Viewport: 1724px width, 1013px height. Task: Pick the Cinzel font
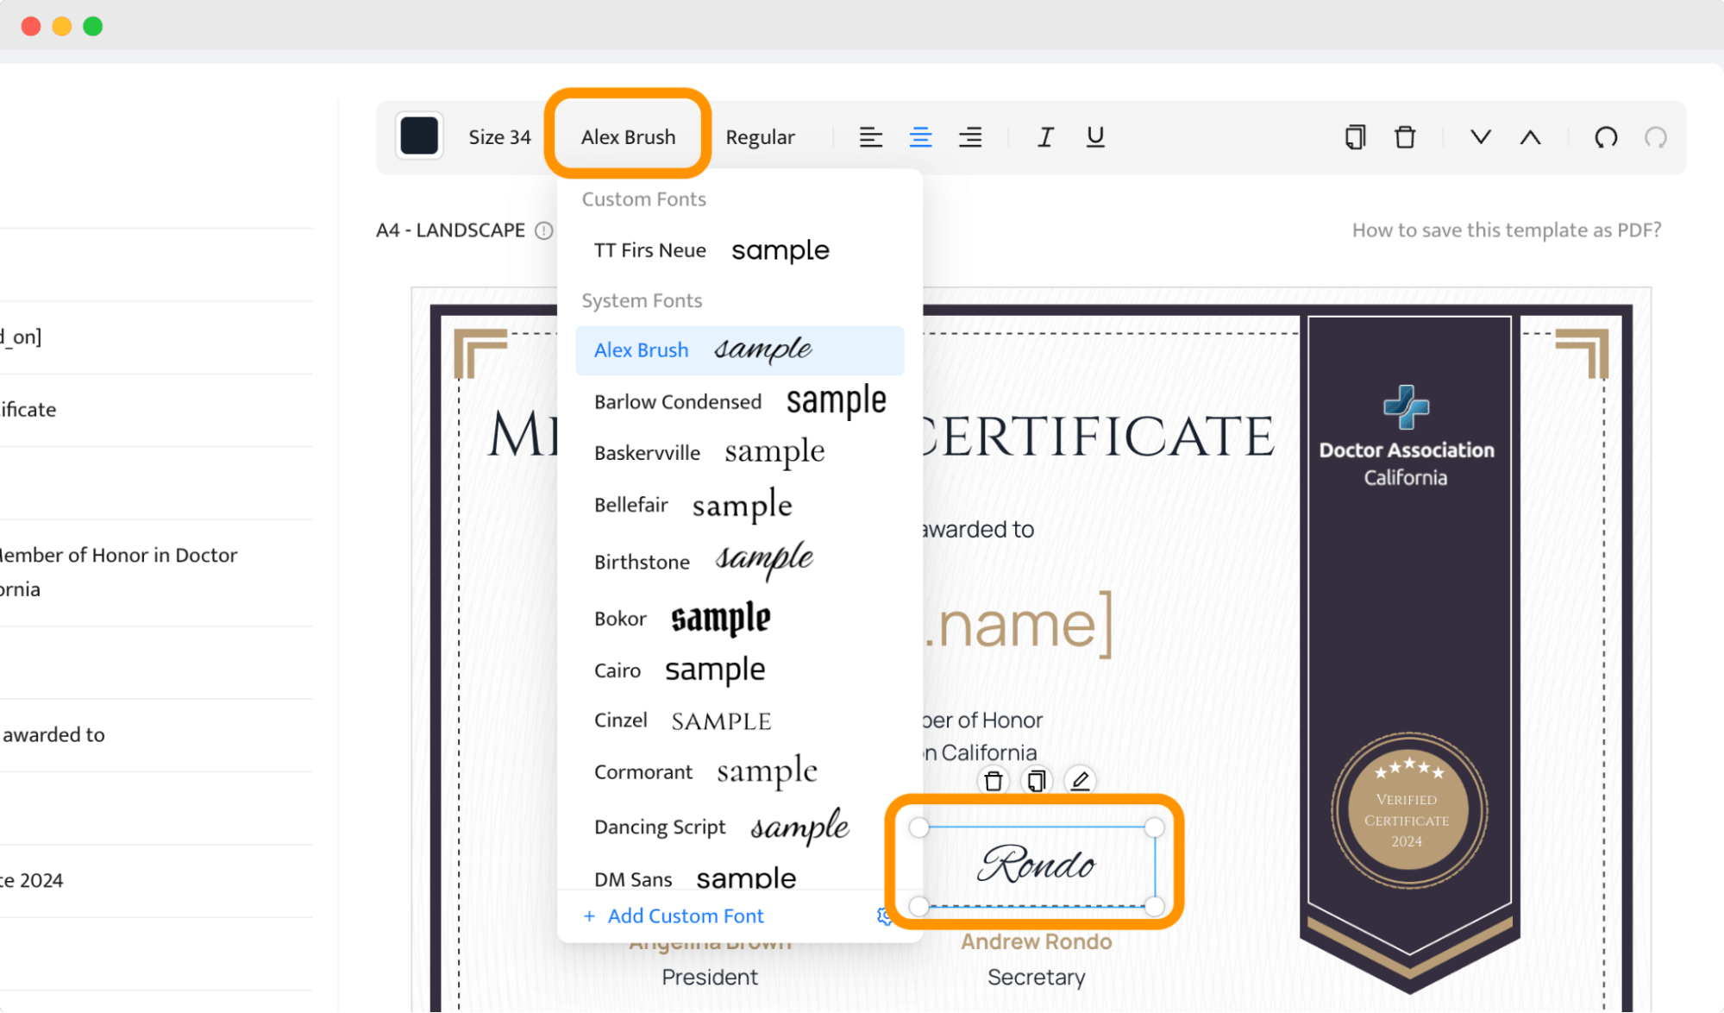[x=740, y=720]
